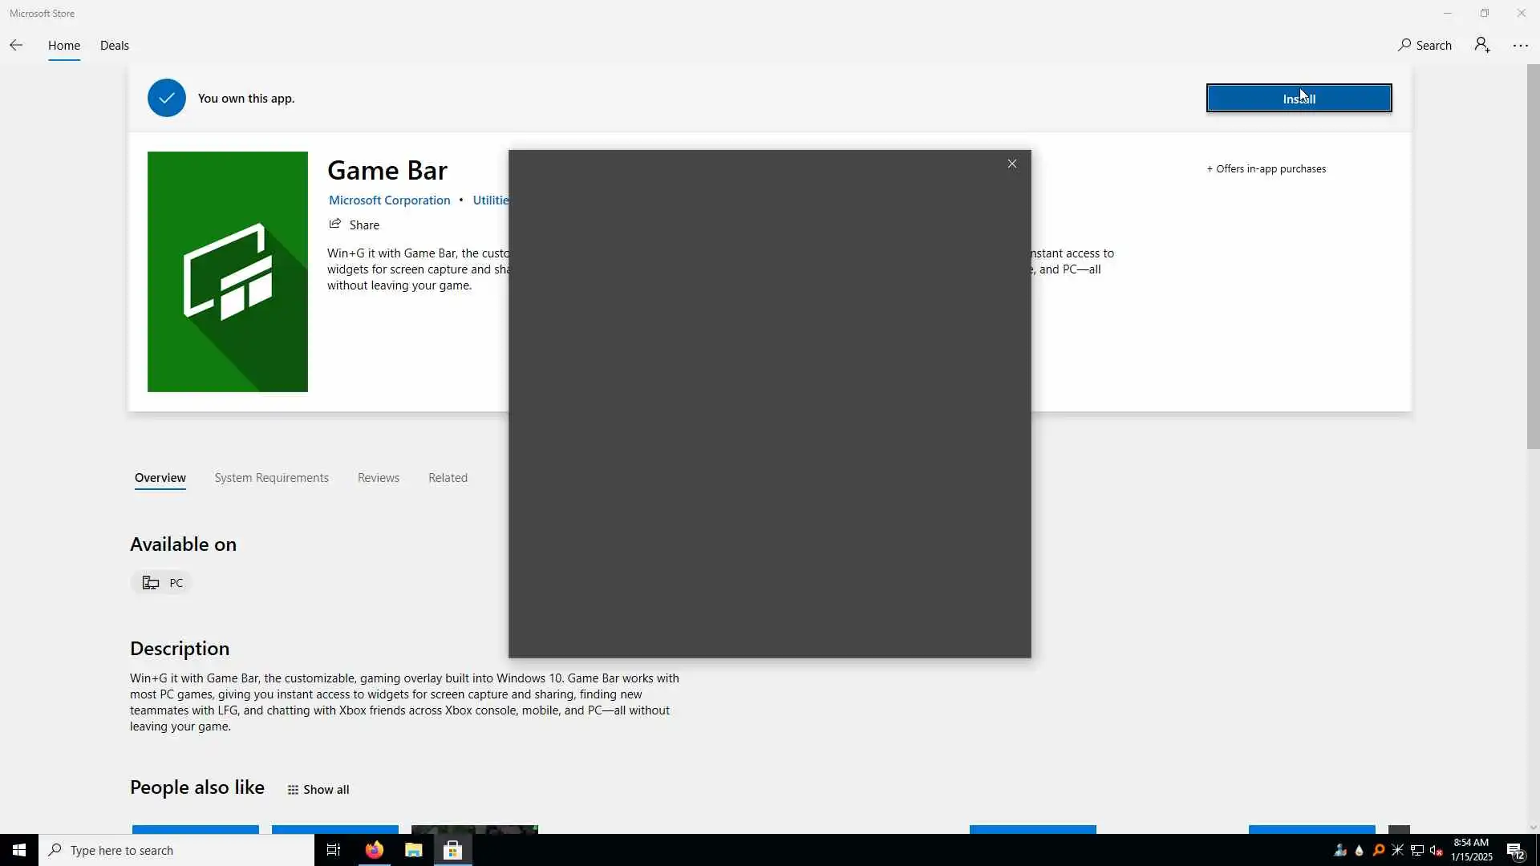Switch to the Deals tab
Viewport: 1540px width, 866px height.
(x=114, y=46)
